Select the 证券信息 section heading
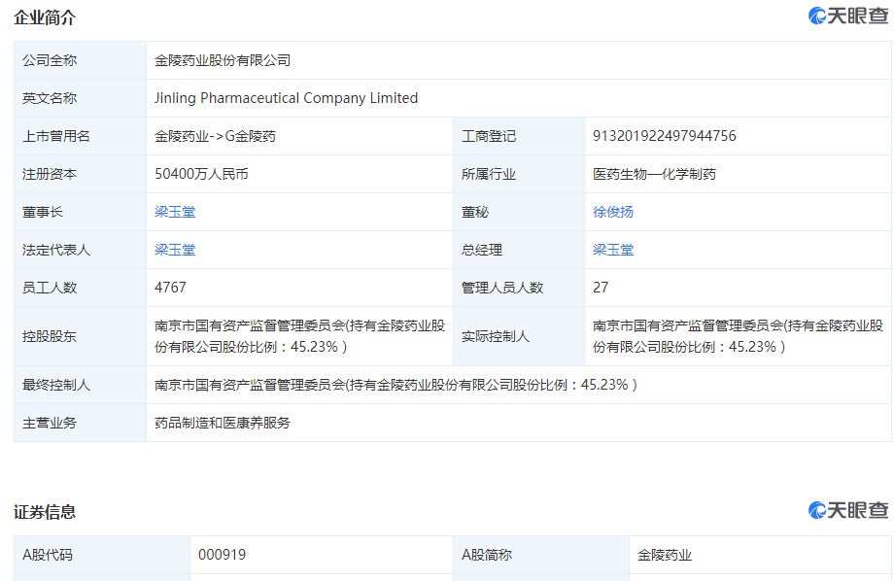This screenshot has width=894, height=581. pos(45,512)
